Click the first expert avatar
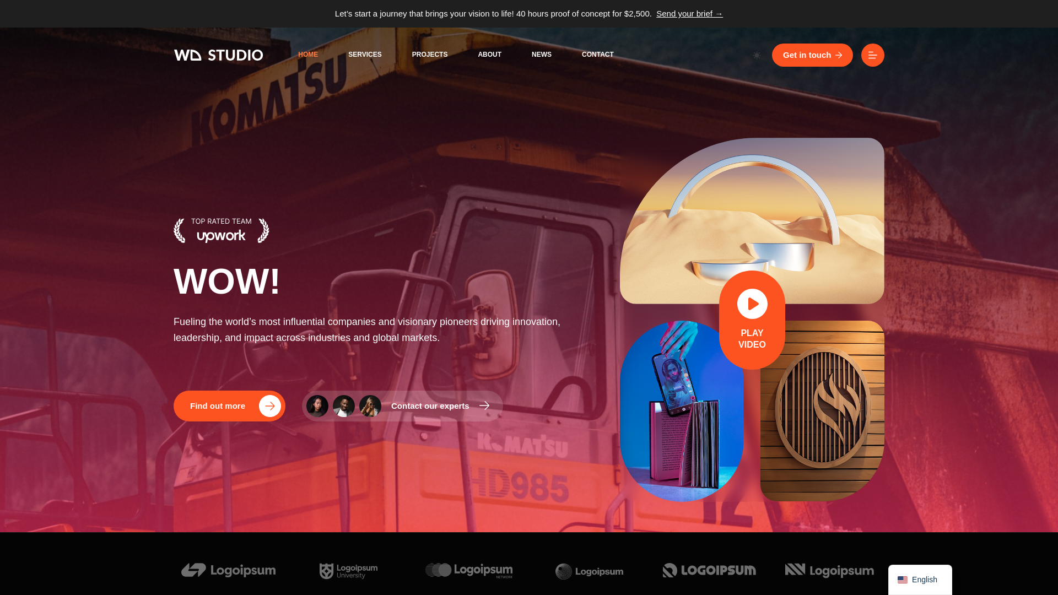The image size is (1058, 595). pyautogui.click(x=317, y=406)
